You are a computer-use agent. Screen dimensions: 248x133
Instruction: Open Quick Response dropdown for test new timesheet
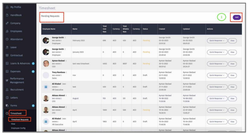point(217,64)
